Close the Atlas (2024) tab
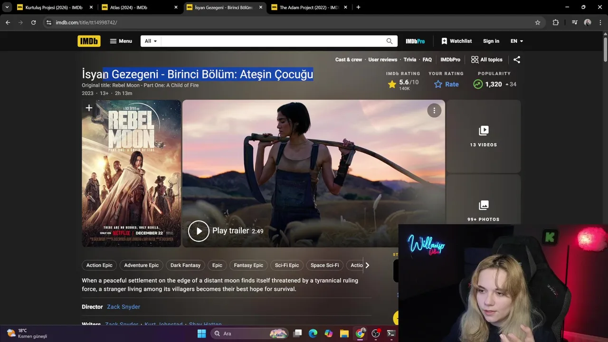 click(176, 8)
